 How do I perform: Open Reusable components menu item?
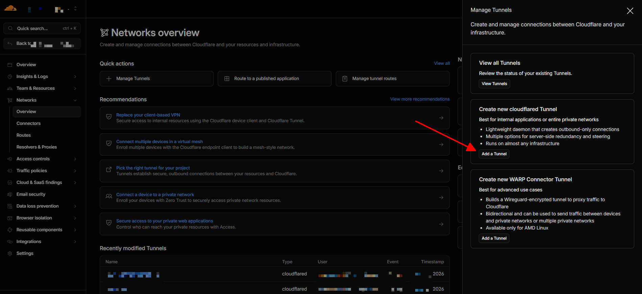pyautogui.click(x=39, y=230)
